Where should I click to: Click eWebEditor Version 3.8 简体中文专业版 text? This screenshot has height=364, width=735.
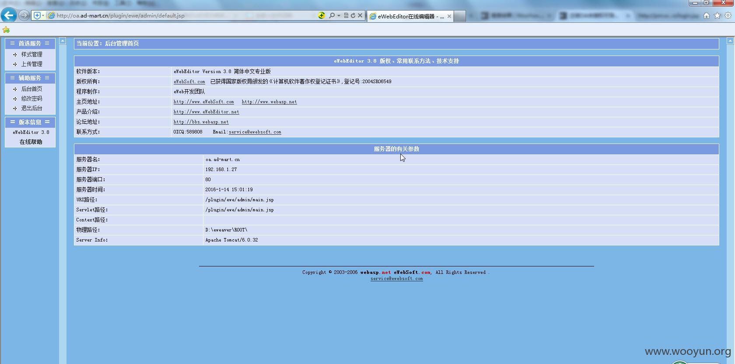222,71
